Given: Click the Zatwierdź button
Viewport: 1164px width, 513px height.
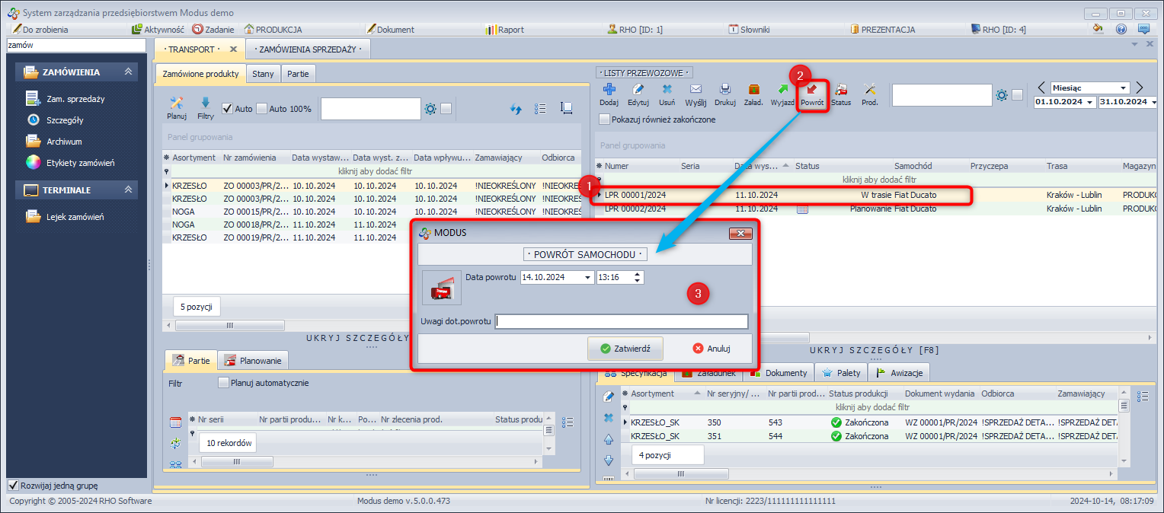Looking at the screenshot, I should coord(625,349).
